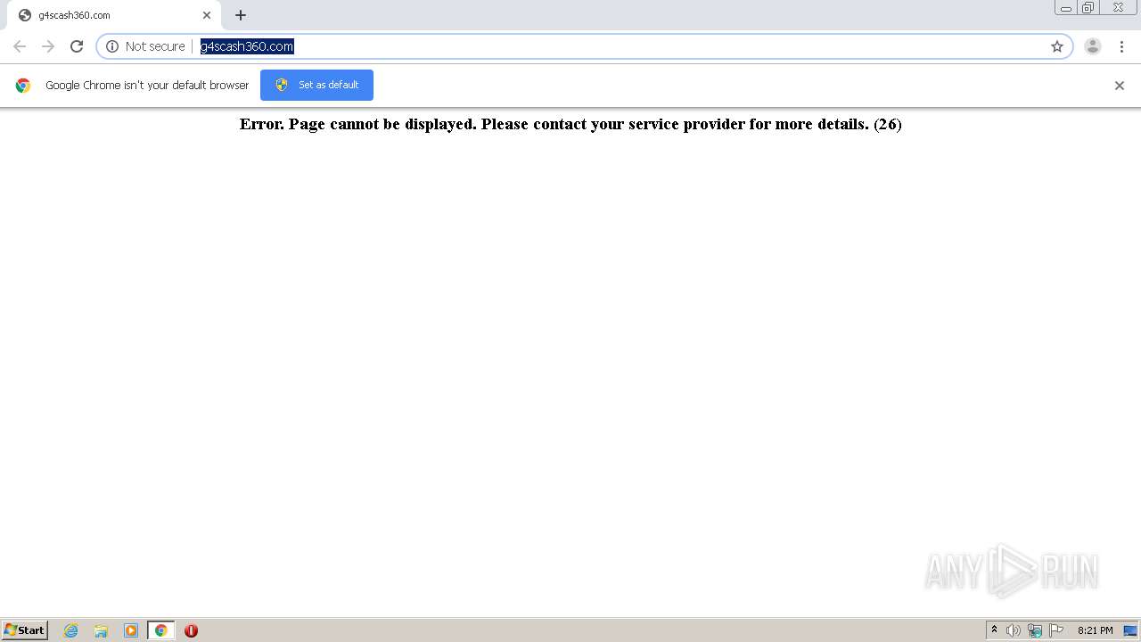Screen dimensions: 1141x642
Task: Click the browser forward arrow
Action: coord(48,46)
